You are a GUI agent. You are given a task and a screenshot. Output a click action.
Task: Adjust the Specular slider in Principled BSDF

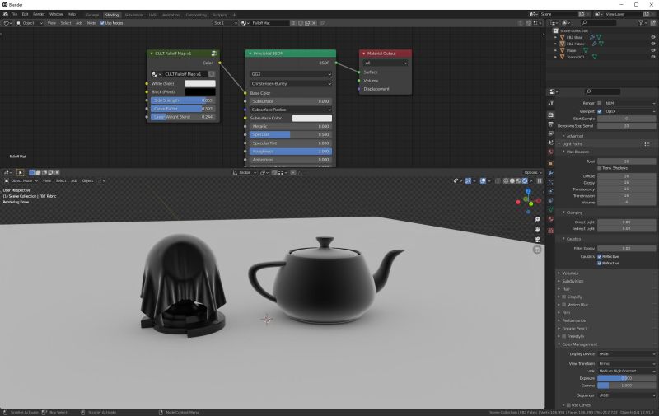pyautogui.click(x=291, y=134)
